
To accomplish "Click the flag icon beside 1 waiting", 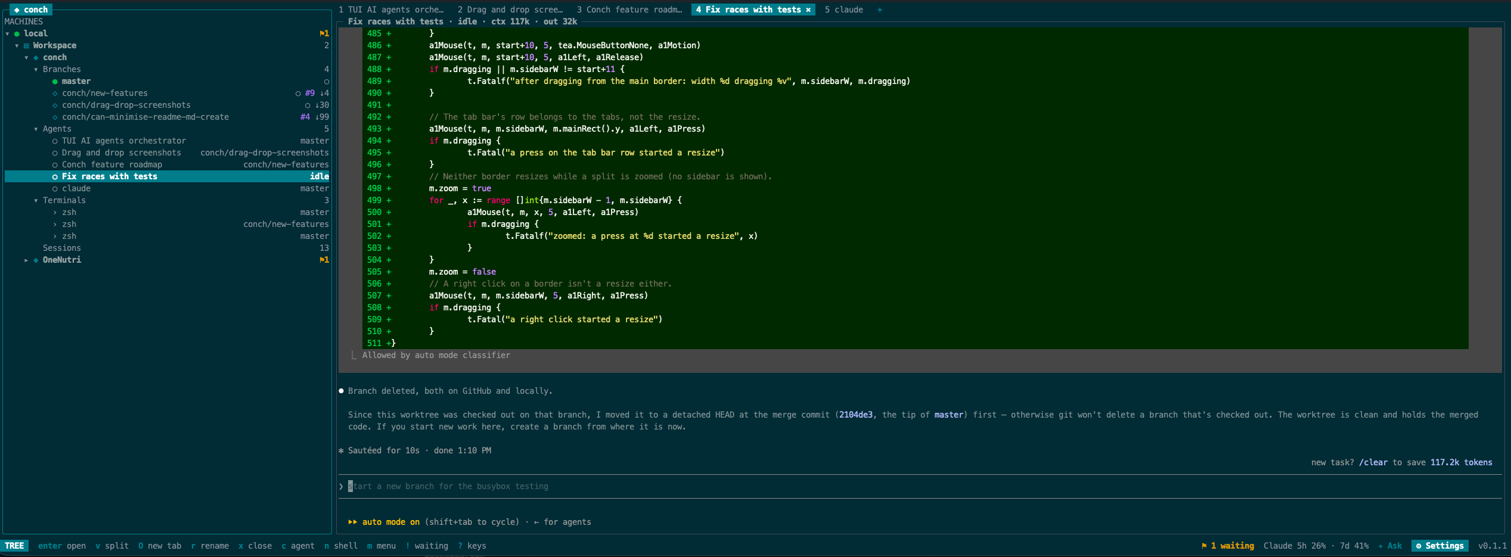I will click(x=1204, y=546).
